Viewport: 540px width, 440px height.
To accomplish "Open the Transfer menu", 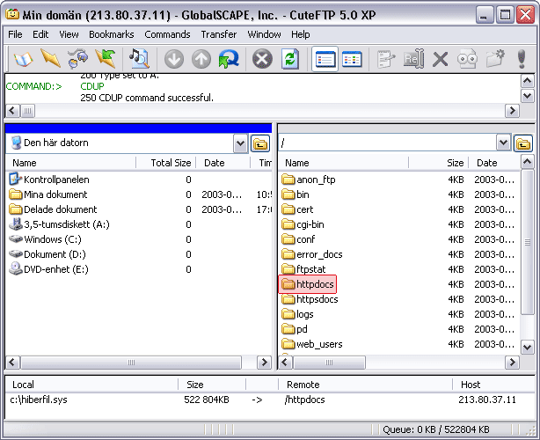I will [218, 34].
